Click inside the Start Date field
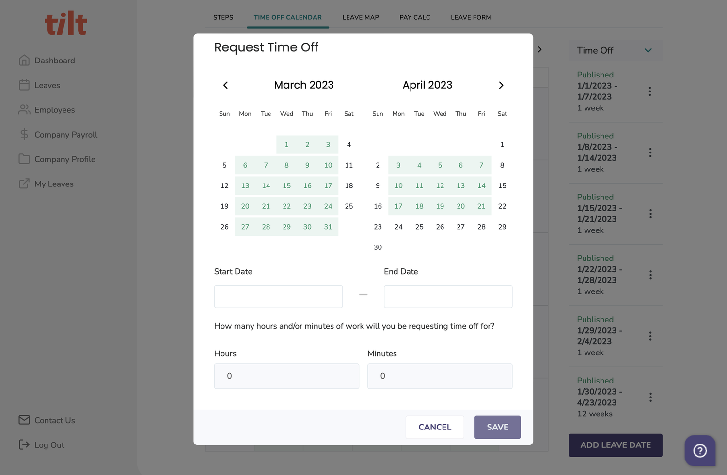Screen dimensions: 727x475 pyautogui.click(x=278, y=296)
